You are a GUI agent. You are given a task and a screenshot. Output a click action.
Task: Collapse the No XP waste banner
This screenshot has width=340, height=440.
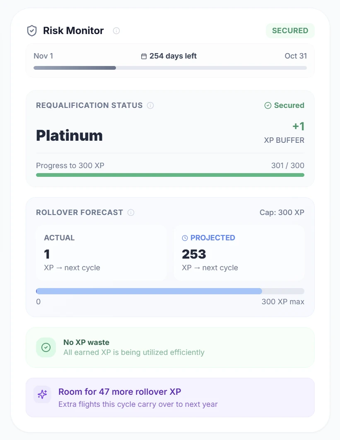pos(170,347)
